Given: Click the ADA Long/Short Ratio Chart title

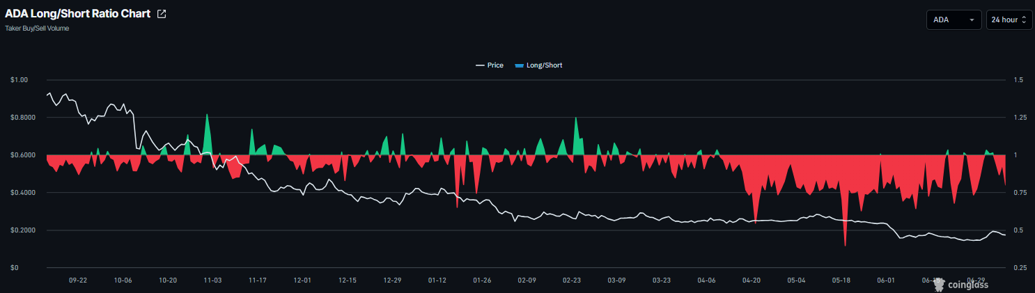Looking at the screenshot, I should tap(78, 14).
